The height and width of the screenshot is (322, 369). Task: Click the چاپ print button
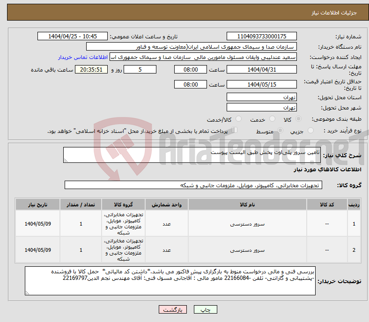[x=206, y=309]
